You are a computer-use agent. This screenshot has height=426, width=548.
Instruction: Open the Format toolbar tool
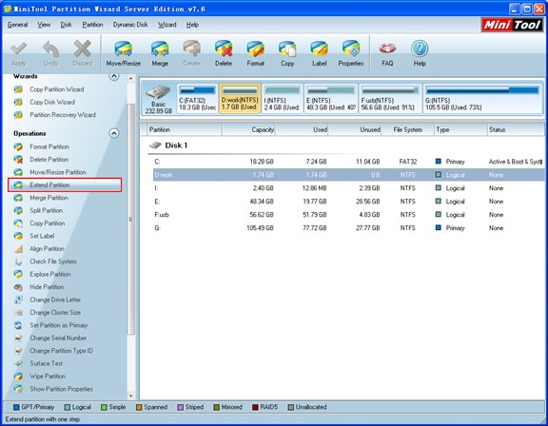256,53
